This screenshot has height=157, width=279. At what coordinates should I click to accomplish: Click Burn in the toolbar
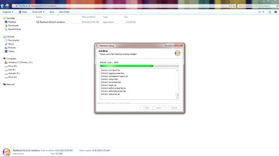pyautogui.click(x=52, y=12)
